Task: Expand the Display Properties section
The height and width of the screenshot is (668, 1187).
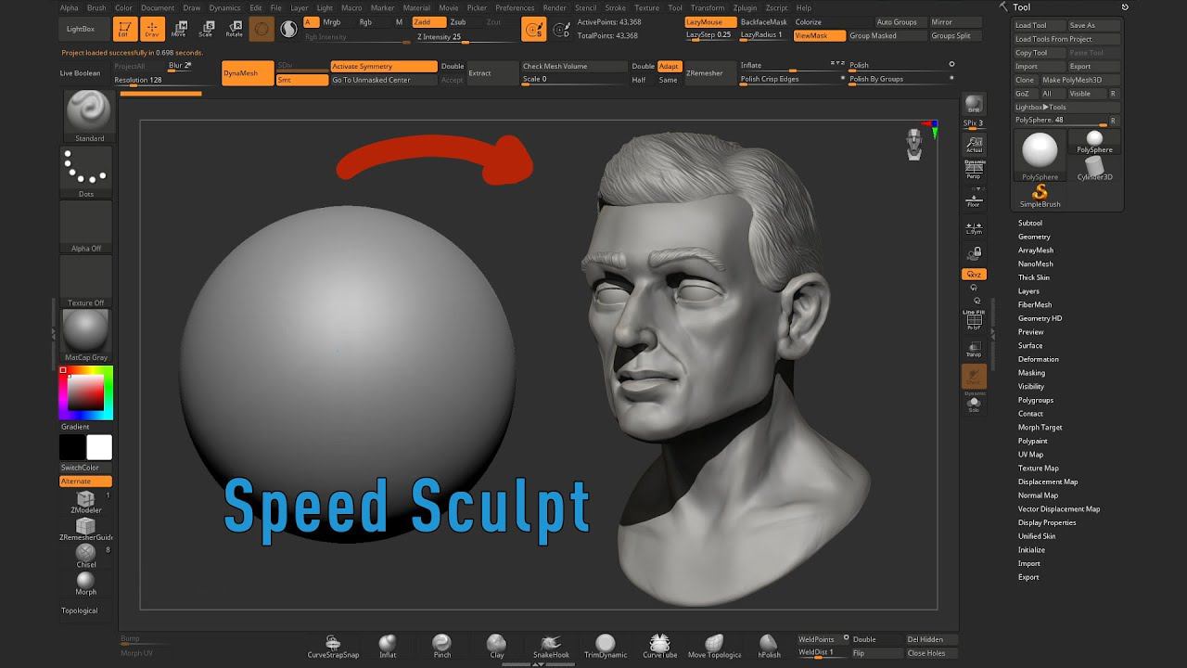Action: [1047, 522]
